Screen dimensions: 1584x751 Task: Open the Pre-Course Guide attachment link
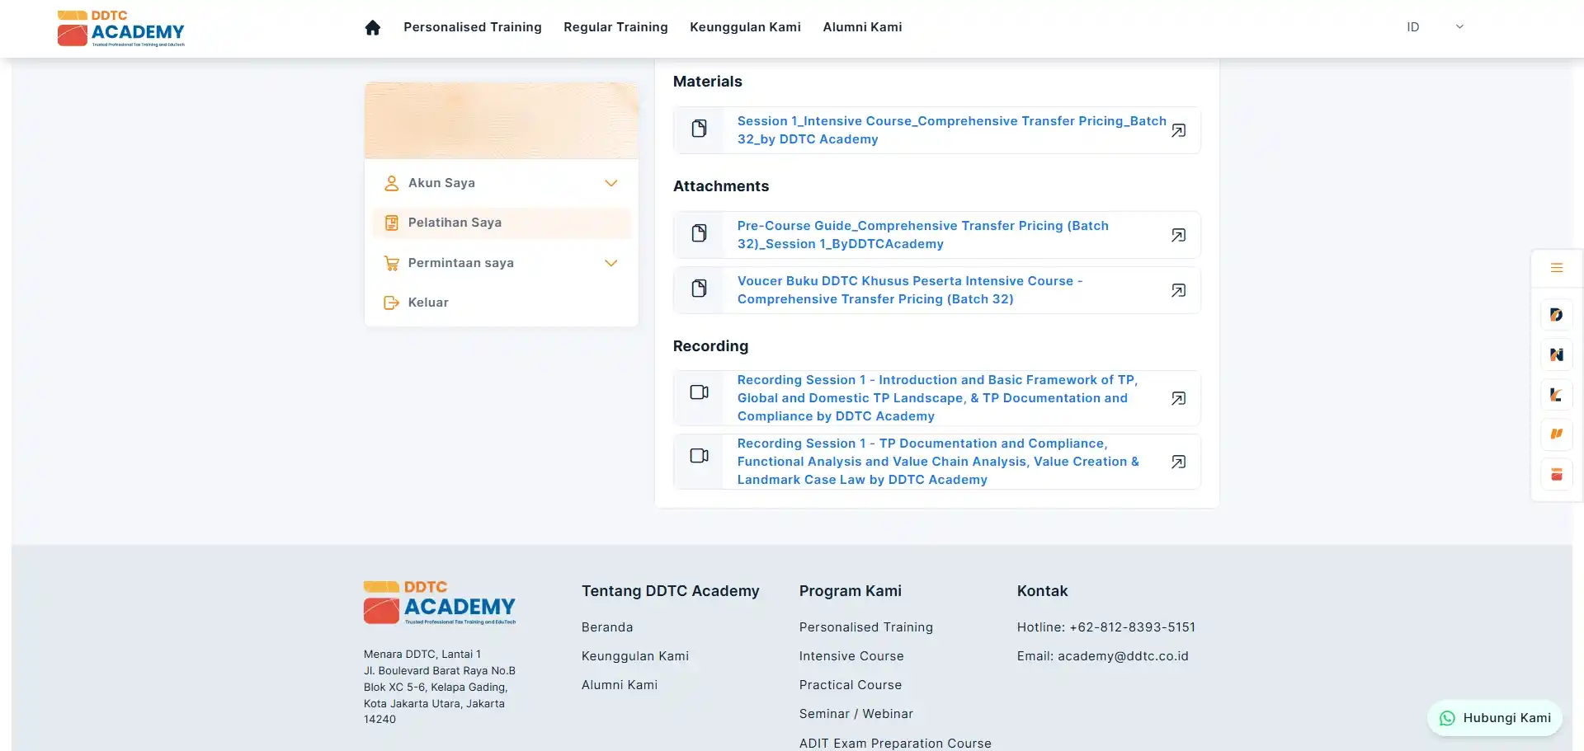click(922, 234)
